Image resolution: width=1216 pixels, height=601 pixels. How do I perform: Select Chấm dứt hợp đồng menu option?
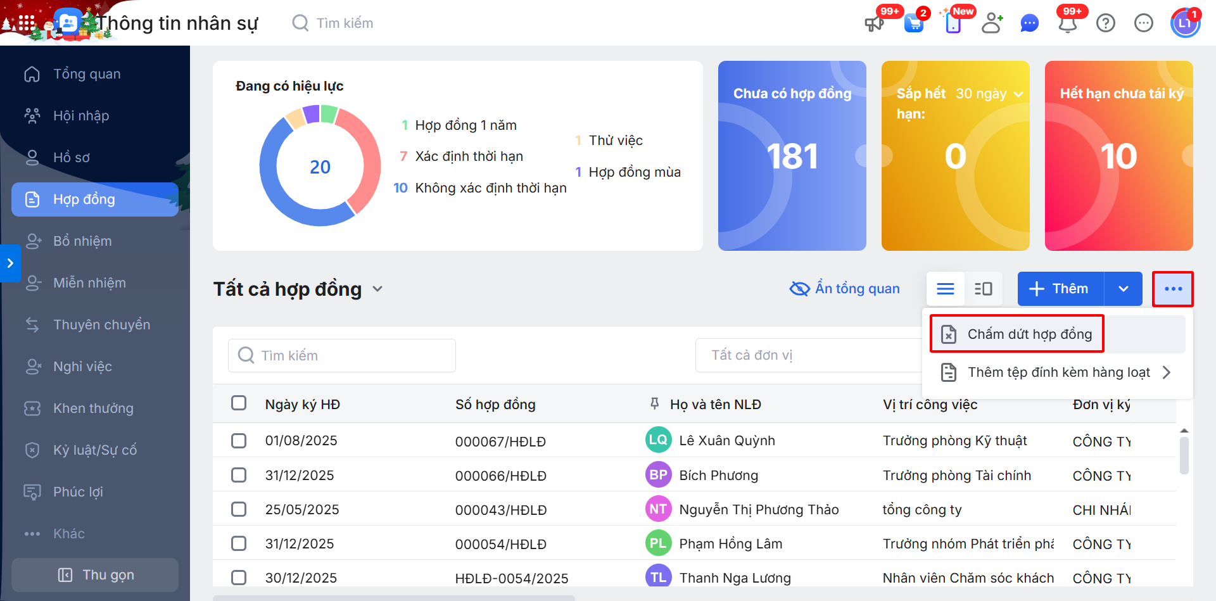coord(1029,334)
